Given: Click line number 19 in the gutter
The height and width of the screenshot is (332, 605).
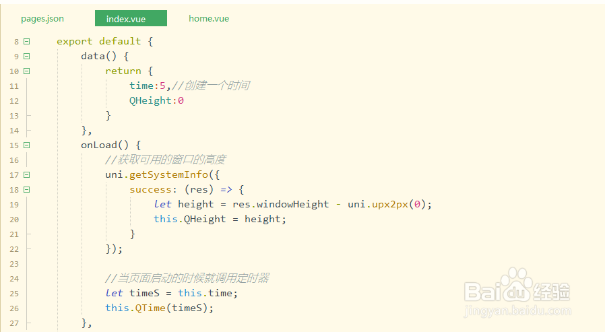Looking at the screenshot, I should 14,205.
